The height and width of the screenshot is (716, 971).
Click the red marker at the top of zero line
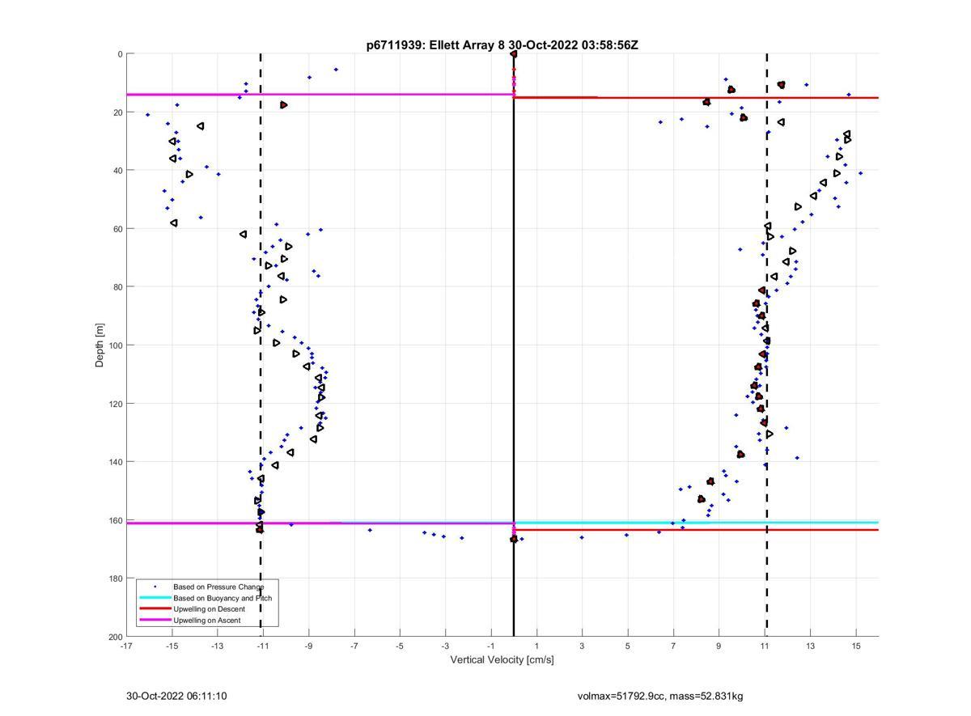coord(514,54)
